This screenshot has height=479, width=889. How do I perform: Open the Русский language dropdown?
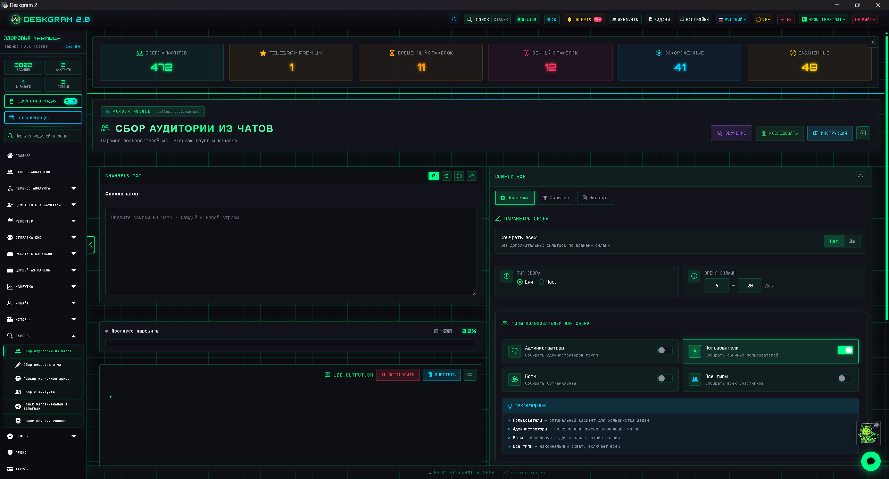[x=732, y=19]
